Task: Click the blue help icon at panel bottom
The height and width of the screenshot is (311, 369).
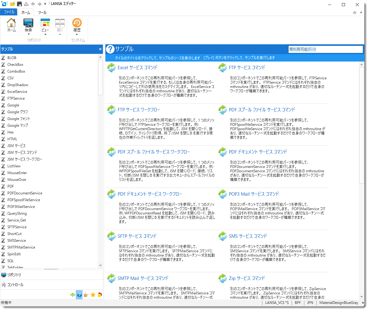Action: click(79, 295)
